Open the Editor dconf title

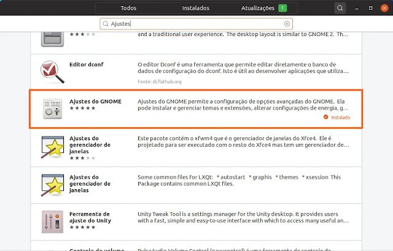click(87, 64)
